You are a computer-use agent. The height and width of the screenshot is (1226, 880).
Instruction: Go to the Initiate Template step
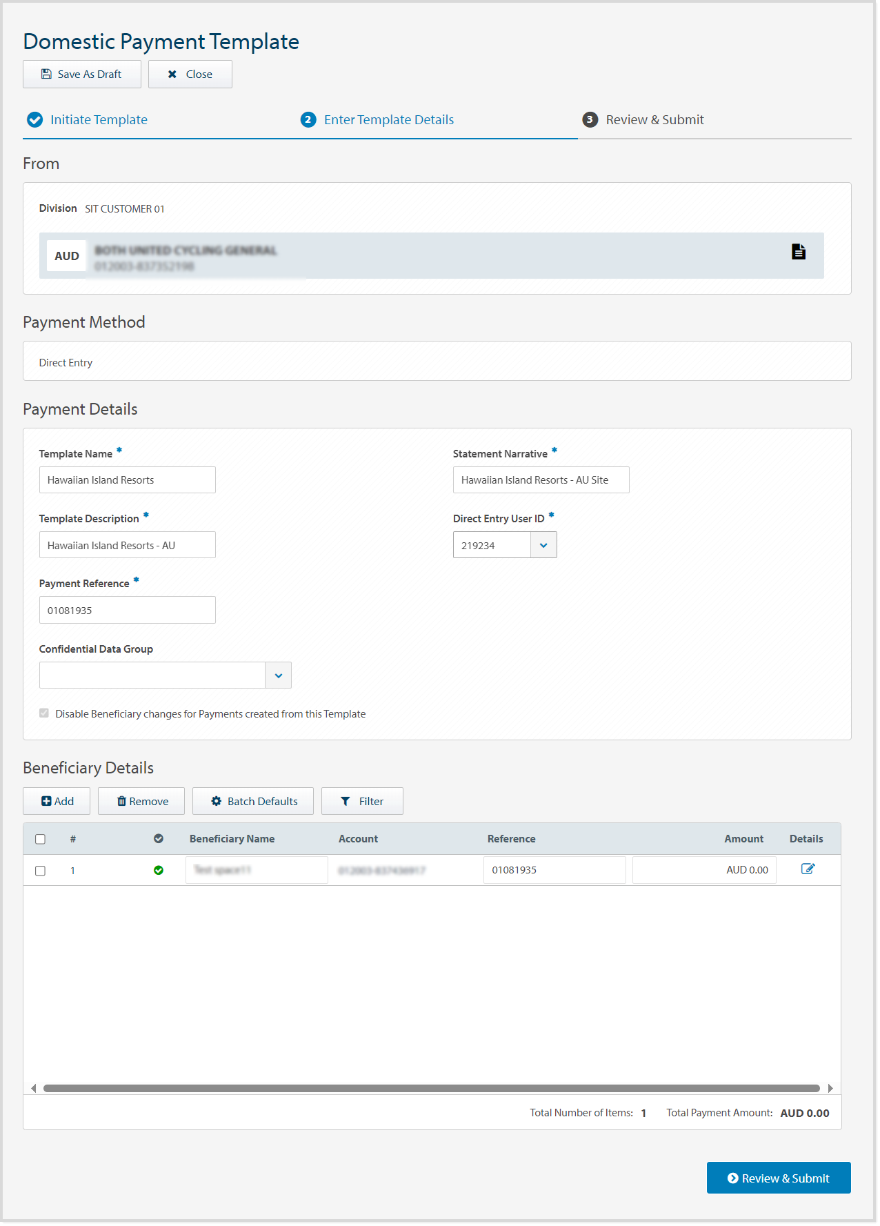pos(99,120)
